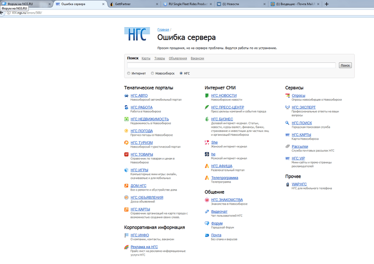
Task: Close the Ошибка сервера browser tab
Action: pos(103,4)
